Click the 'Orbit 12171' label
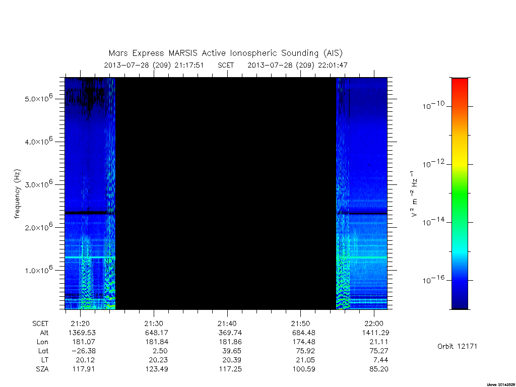The width and height of the screenshot is (516, 387). (457, 346)
